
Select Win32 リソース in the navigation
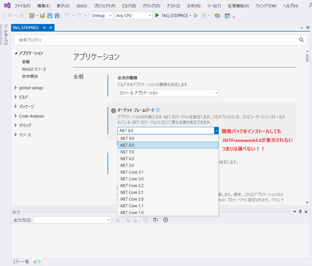(34, 69)
